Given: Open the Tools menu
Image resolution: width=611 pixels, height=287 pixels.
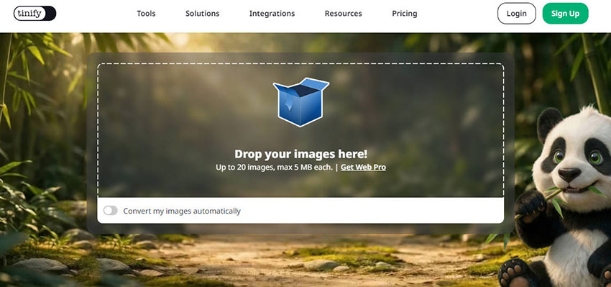Looking at the screenshot, I should [x=146, y=14].
